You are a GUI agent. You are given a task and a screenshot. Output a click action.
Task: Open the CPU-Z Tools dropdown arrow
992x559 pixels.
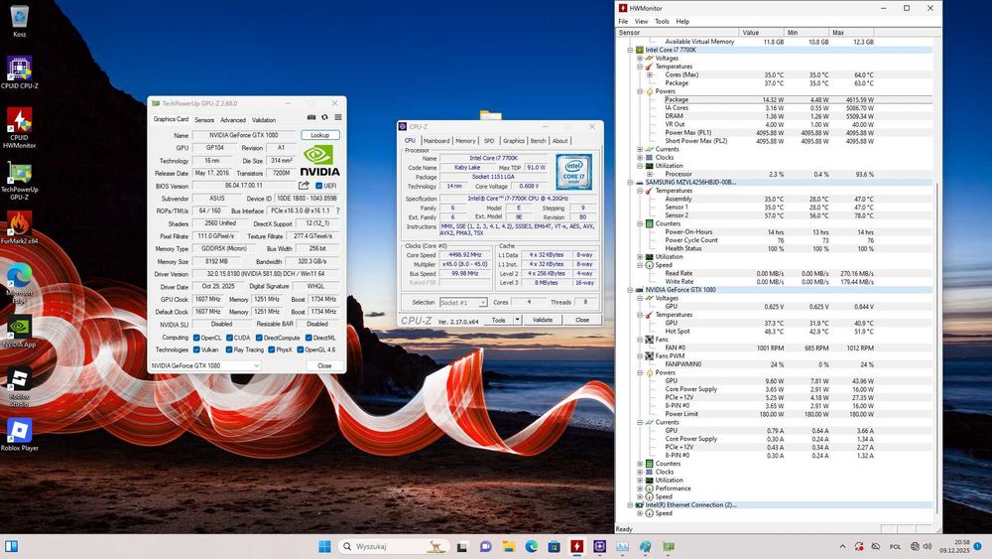coord(517,320)
